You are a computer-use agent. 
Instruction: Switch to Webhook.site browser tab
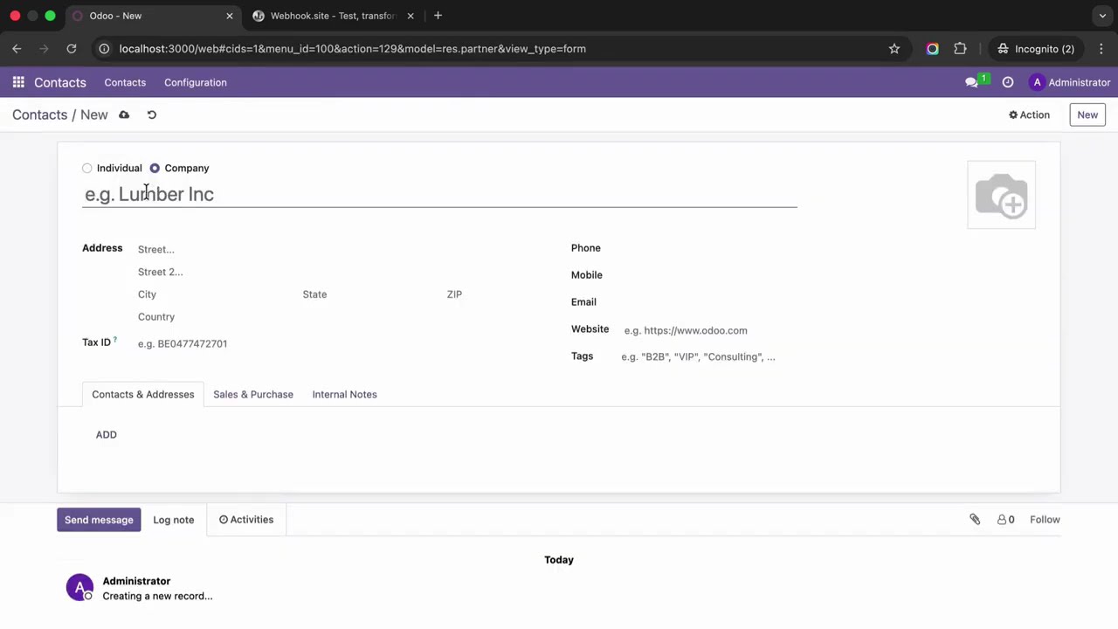pos(332,16)
